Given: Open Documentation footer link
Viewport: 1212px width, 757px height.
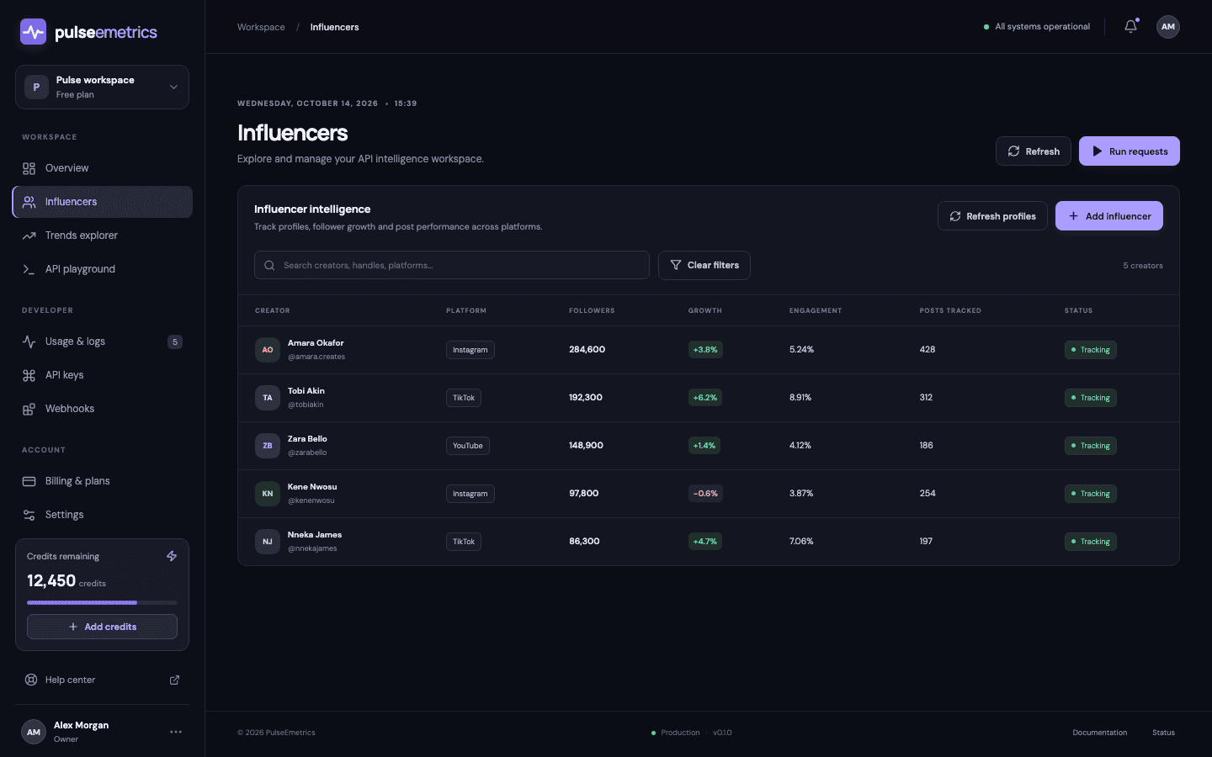Looking at the screenshot, I should pyautogui.click(x=1099, y=733).
